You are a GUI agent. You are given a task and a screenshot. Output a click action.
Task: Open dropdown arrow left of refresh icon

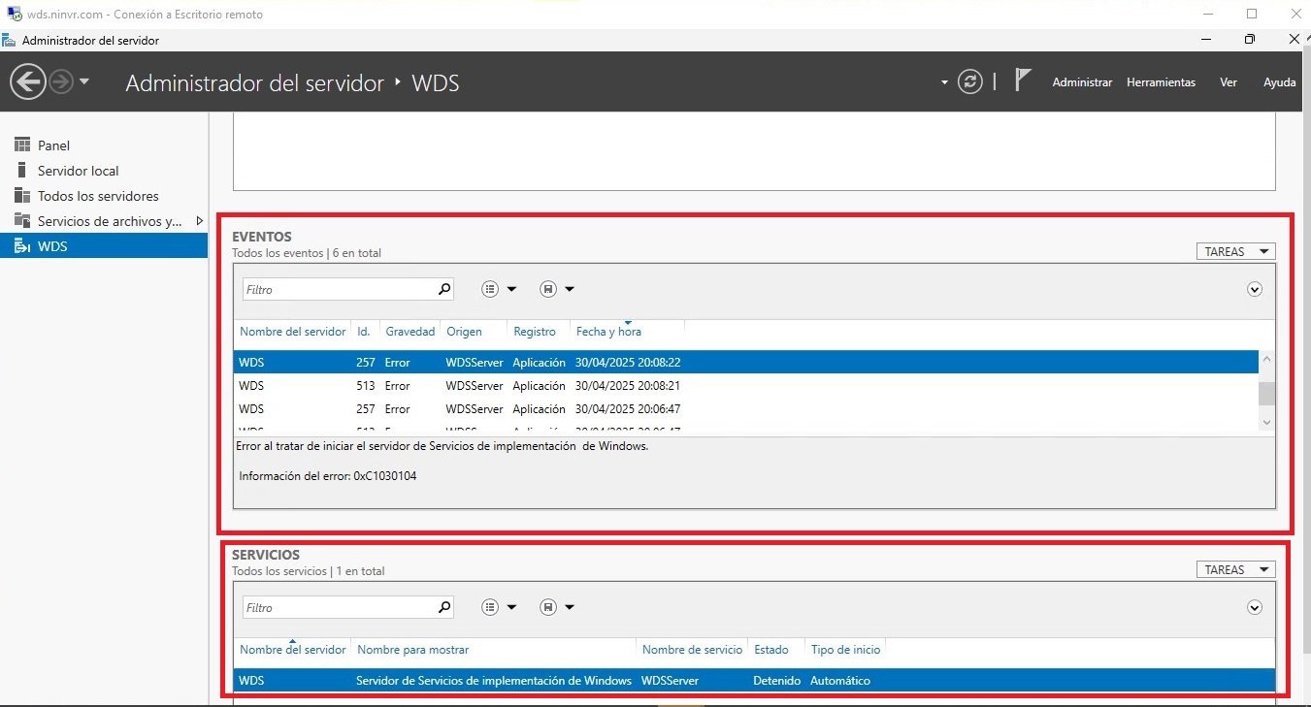(944, 83)
